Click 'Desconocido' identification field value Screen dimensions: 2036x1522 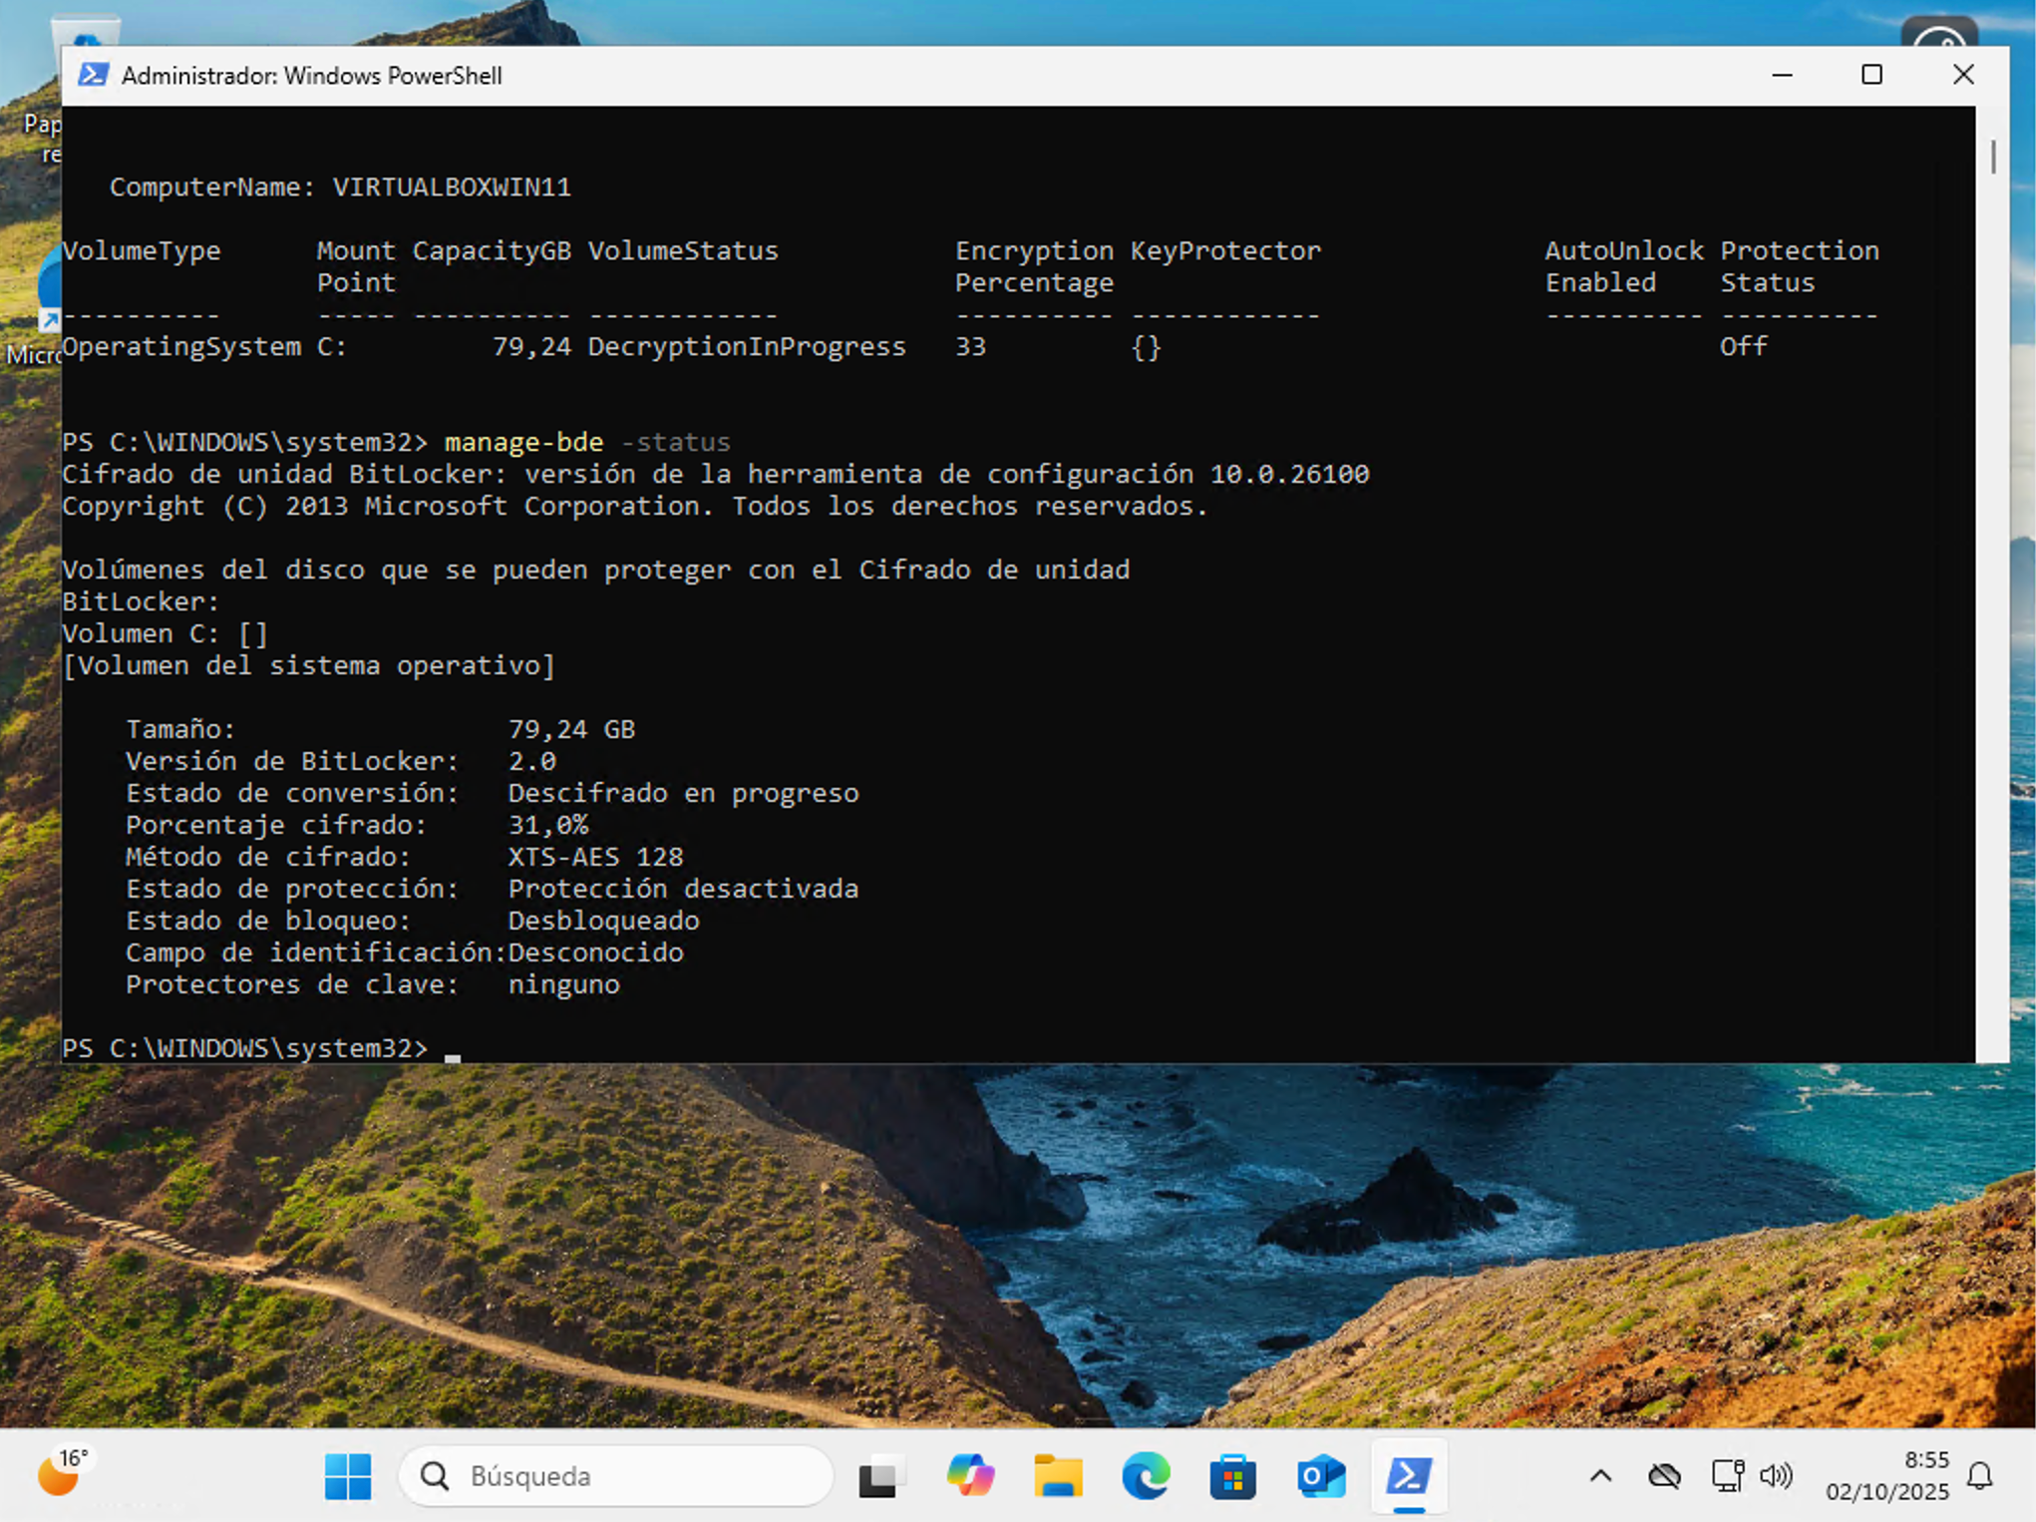coord(595,952)
